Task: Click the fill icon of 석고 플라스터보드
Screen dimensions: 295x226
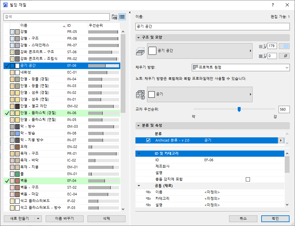Action: pos(12,201)
